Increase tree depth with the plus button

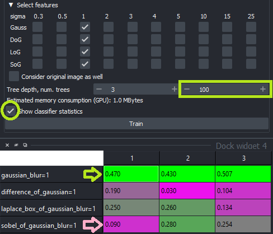[175, 89]
